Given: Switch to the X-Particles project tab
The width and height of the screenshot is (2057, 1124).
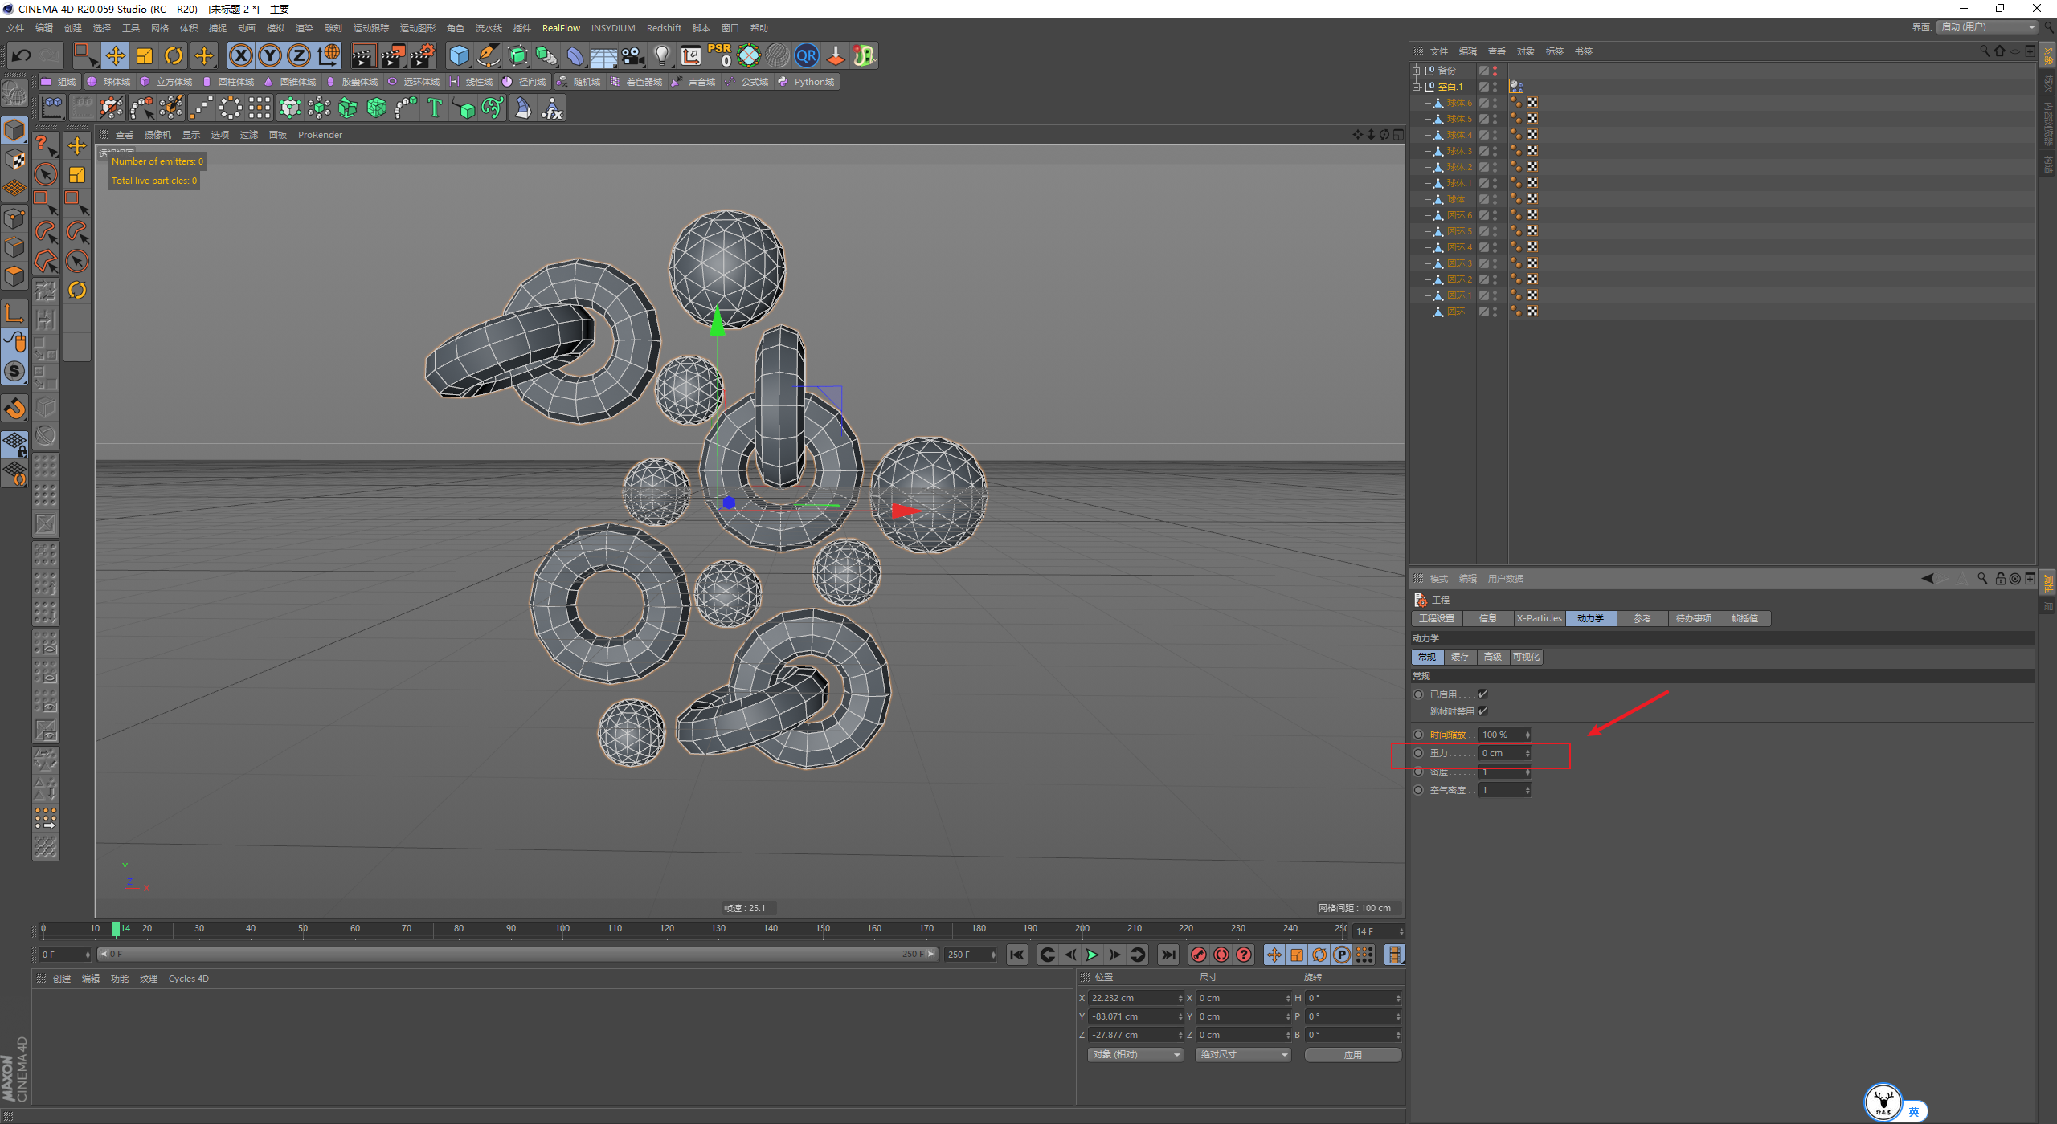Looking at the screenshot, I should pyautogui.click(x=1539, y=618).
